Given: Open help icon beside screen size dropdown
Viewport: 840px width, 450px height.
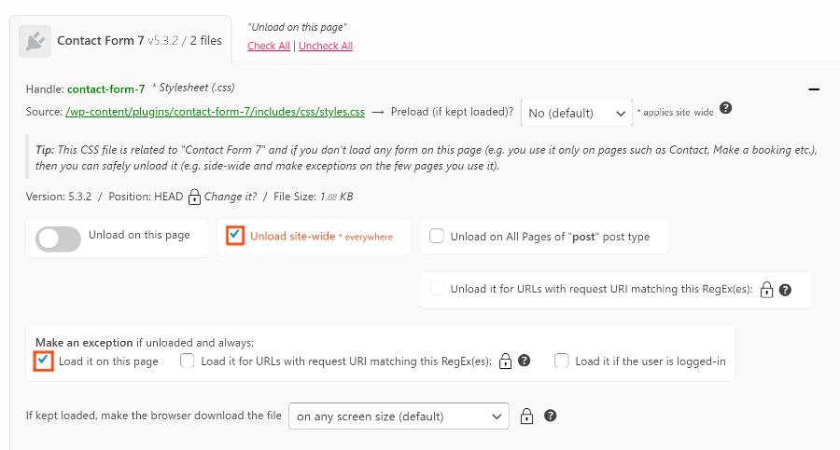Looking at the screenshot, I should 550,416.
